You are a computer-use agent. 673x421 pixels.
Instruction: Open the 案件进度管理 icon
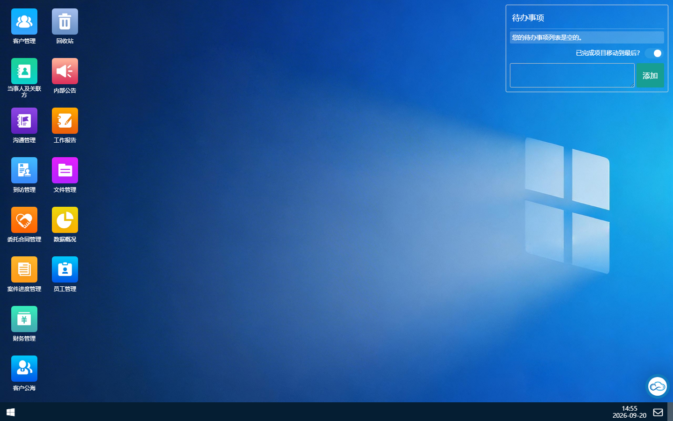point(24,269)
